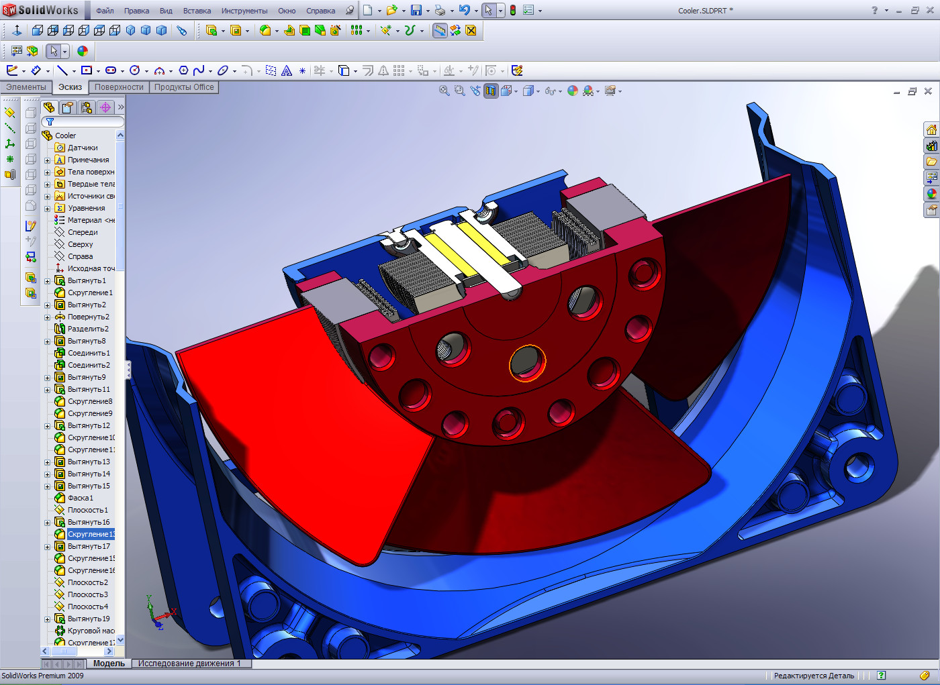
Task: Open SolidWorks Resources home icon in task pane
Action: (x=931, y=129)
